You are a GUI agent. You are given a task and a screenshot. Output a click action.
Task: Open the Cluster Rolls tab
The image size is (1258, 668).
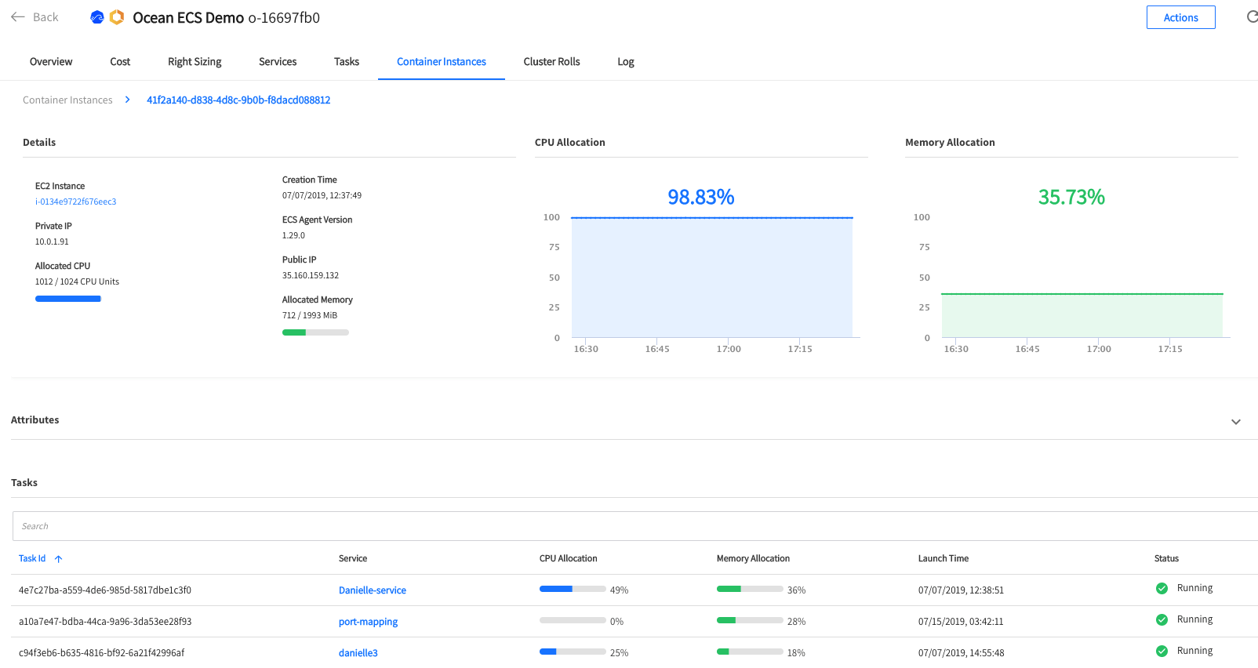[551, 62]
